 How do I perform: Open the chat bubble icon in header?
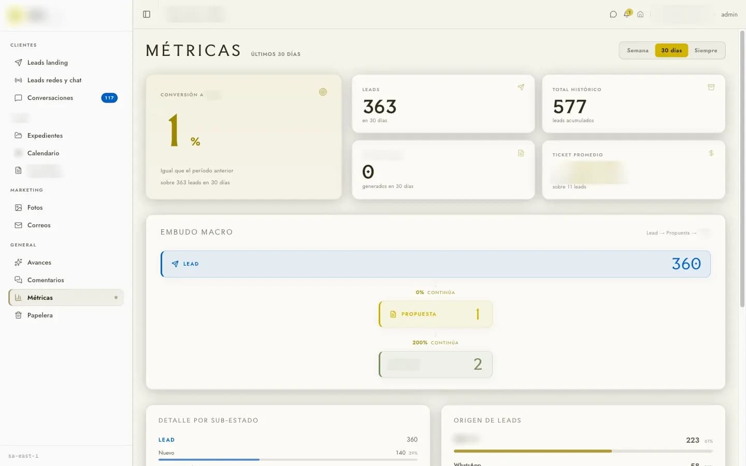(x=613, y=14)
